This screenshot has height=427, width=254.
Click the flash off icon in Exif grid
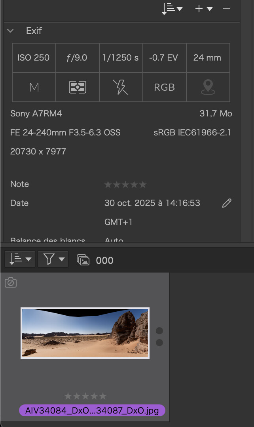[120, 87]
